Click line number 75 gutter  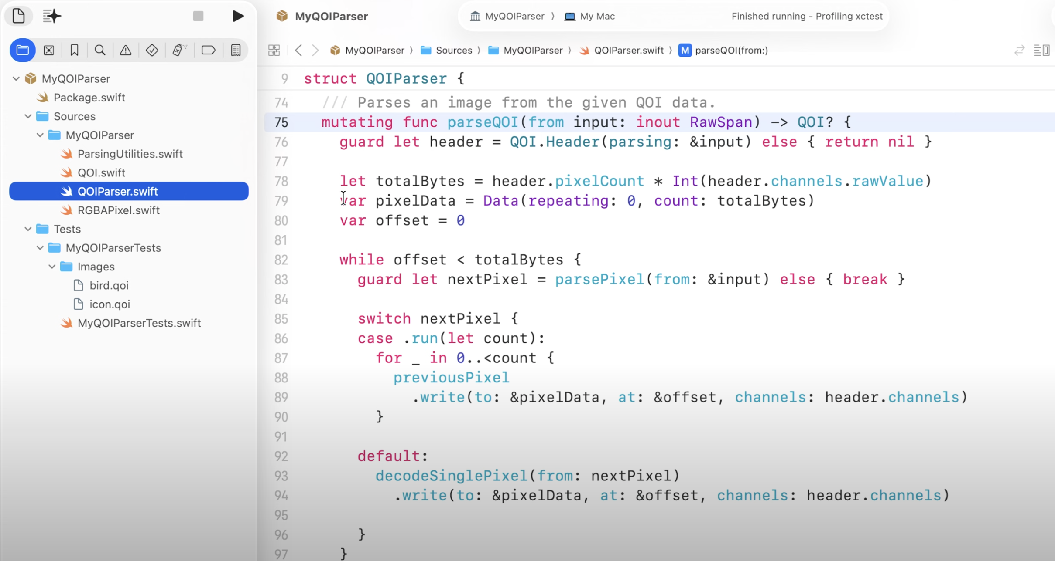[x=281, y=122]
